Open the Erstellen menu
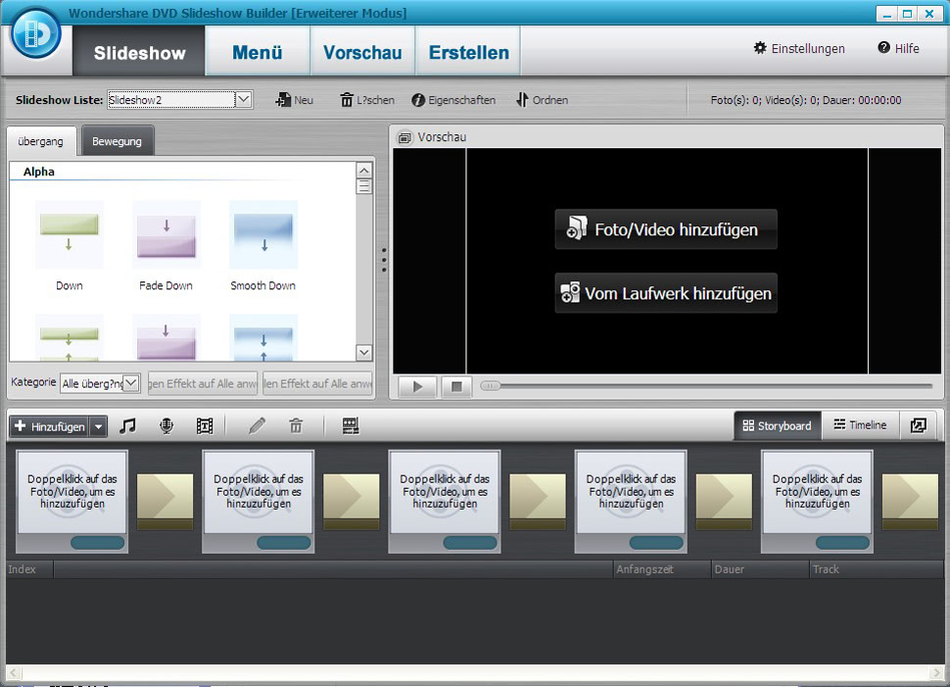Viewport: 950px width, 687px height. tap(467, 50)
